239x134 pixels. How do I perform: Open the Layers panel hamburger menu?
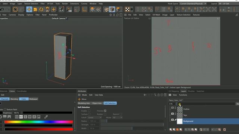click(x=170, y=95)
